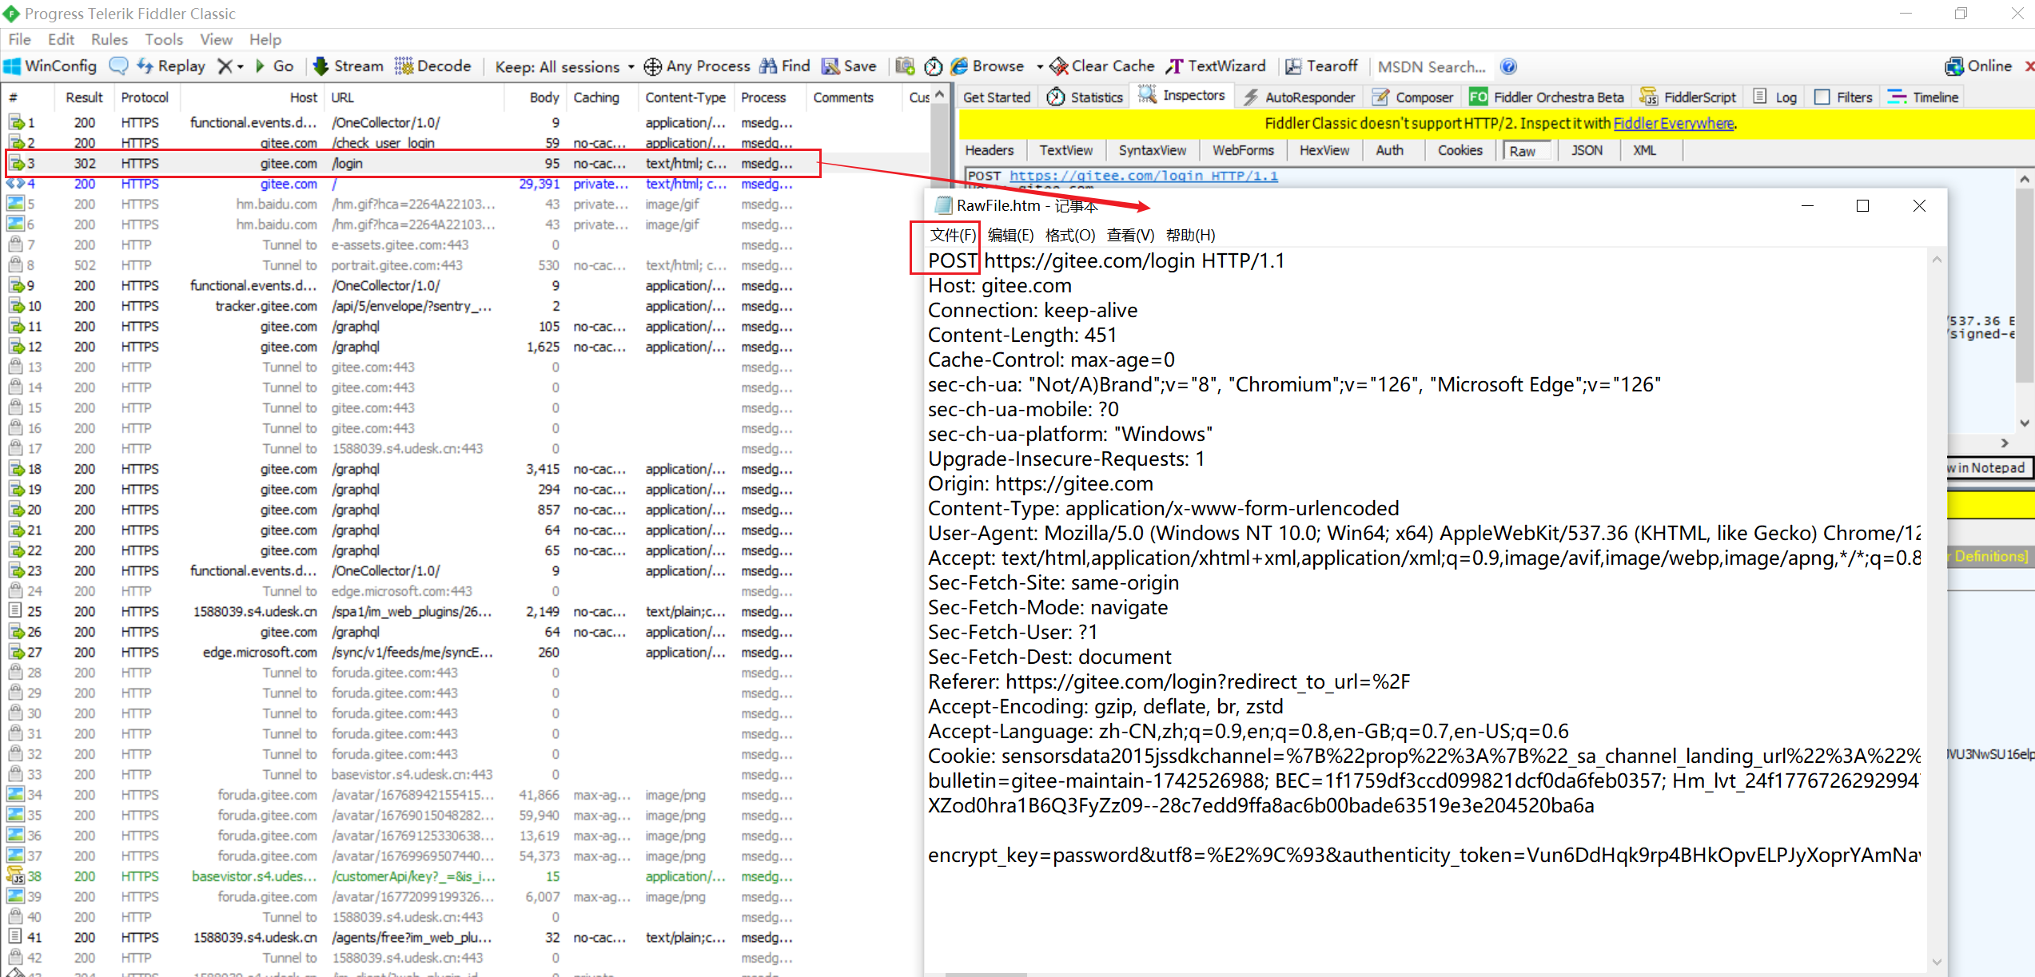
Task: Click the comment speech bubble icon
Action: 118,66
